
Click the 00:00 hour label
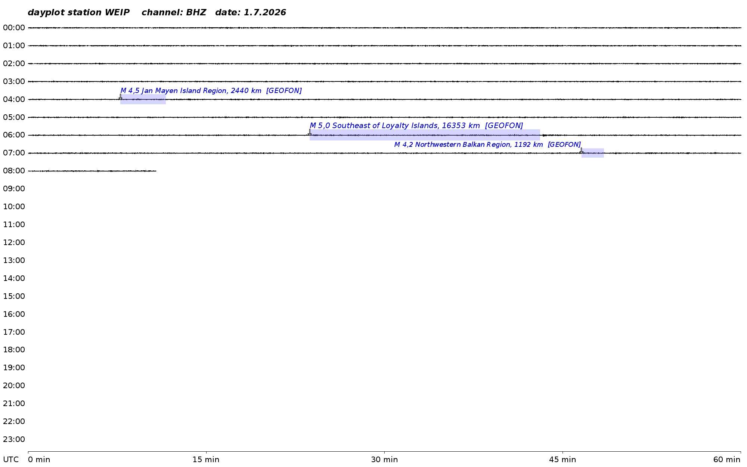(14, 28)
